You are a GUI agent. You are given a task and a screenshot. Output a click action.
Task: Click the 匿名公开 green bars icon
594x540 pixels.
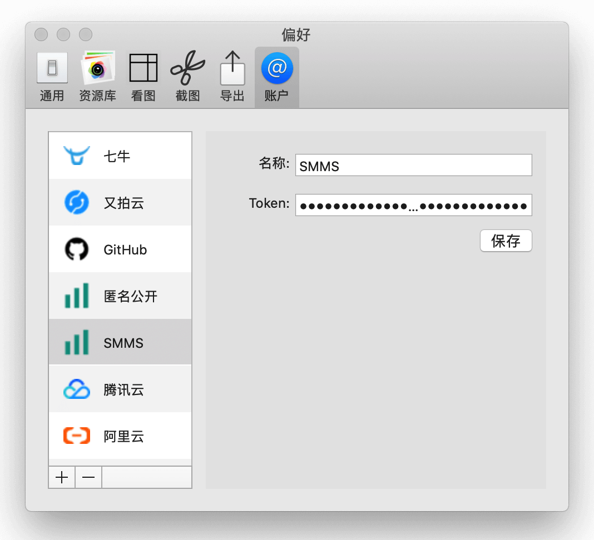(77, 296)
